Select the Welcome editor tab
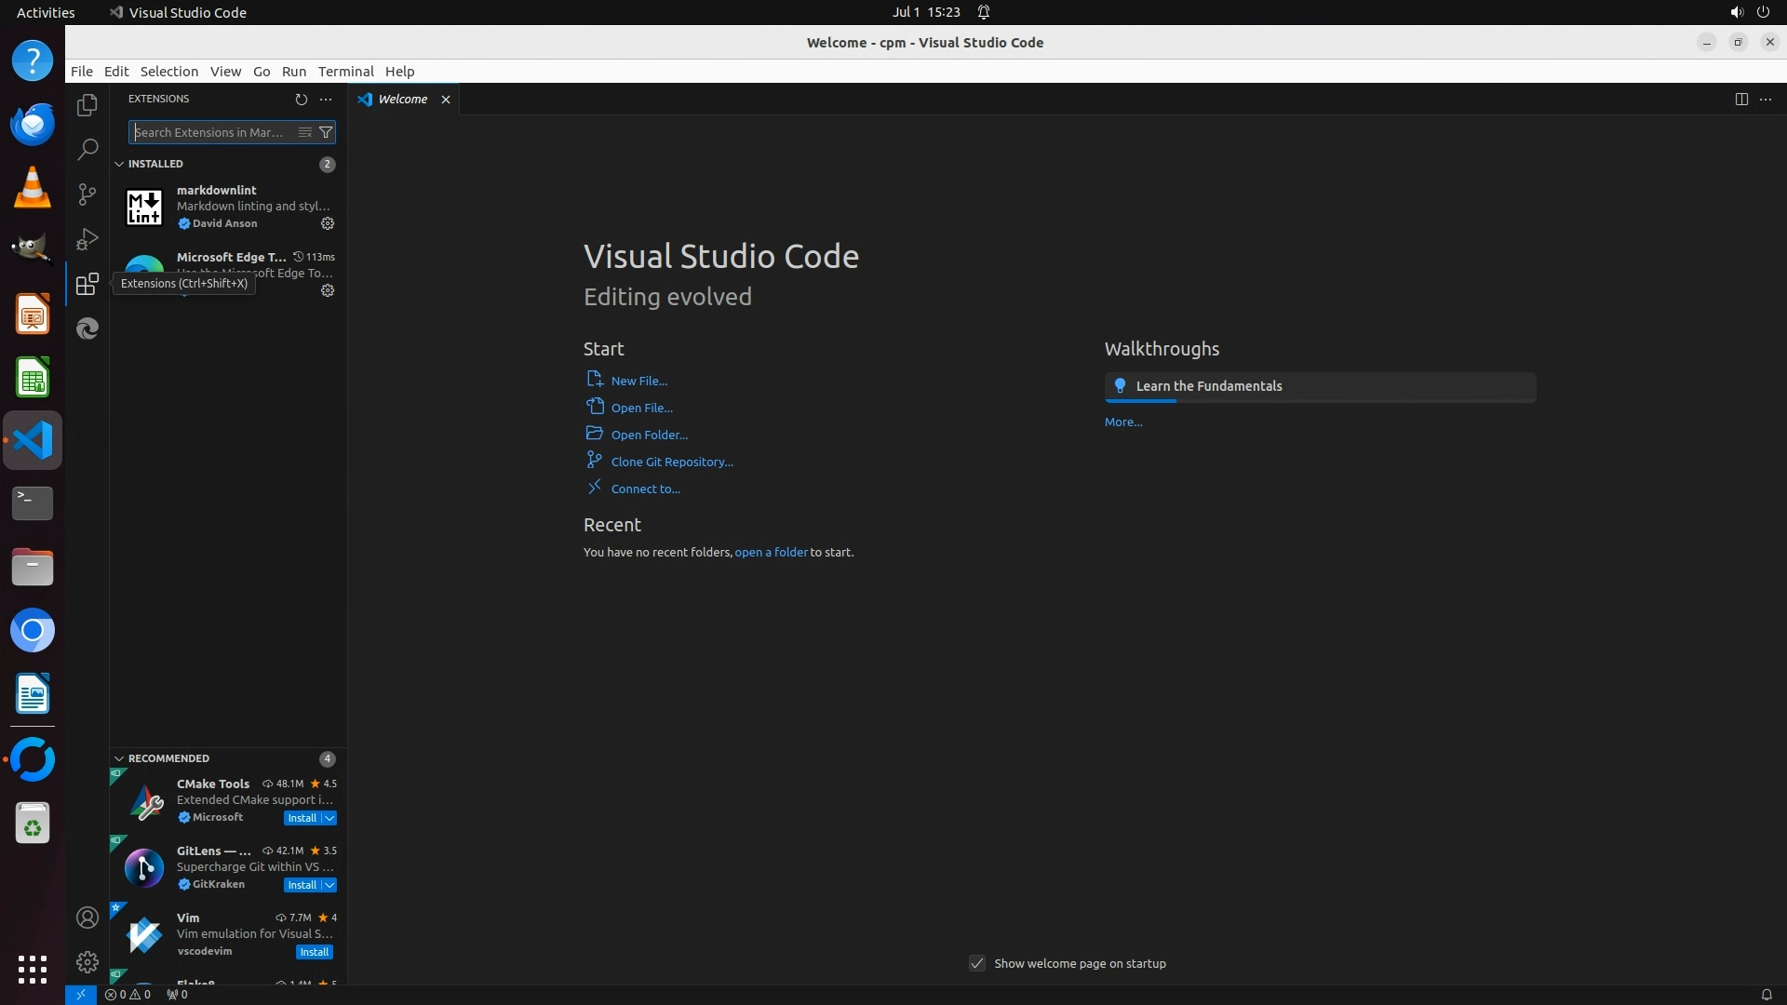 click(402, 99)
